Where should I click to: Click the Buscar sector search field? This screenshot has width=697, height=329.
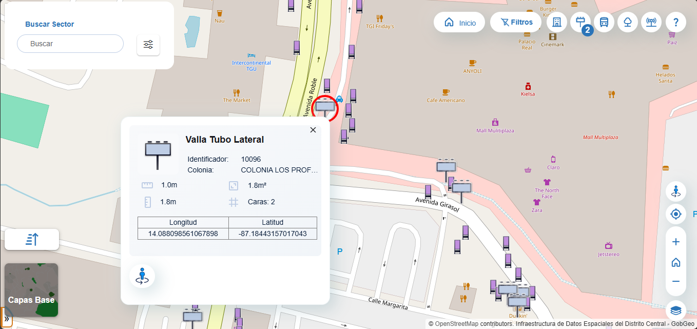[70, 44]
